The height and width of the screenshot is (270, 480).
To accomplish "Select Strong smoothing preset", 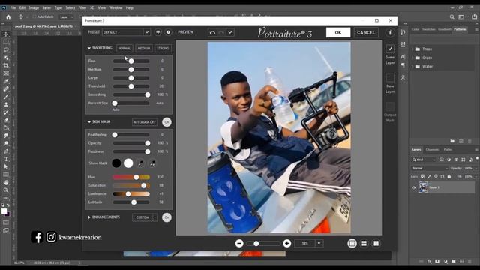I will click(163, 48).
